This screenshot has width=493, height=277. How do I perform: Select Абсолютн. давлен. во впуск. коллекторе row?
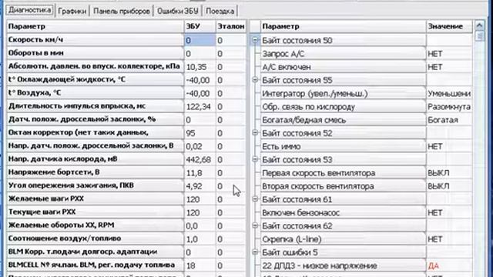click(x=95, y=66)
